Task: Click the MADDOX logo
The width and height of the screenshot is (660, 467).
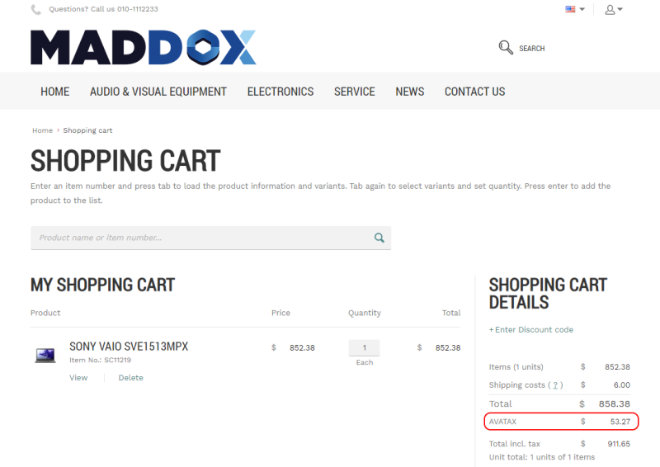Action: click(x=143, y=48)
